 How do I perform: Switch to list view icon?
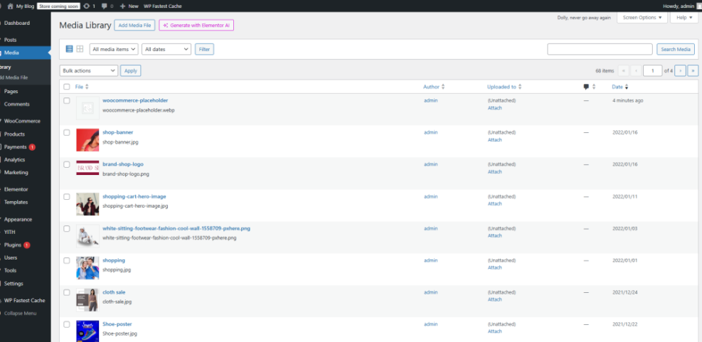tap(69, 49)
